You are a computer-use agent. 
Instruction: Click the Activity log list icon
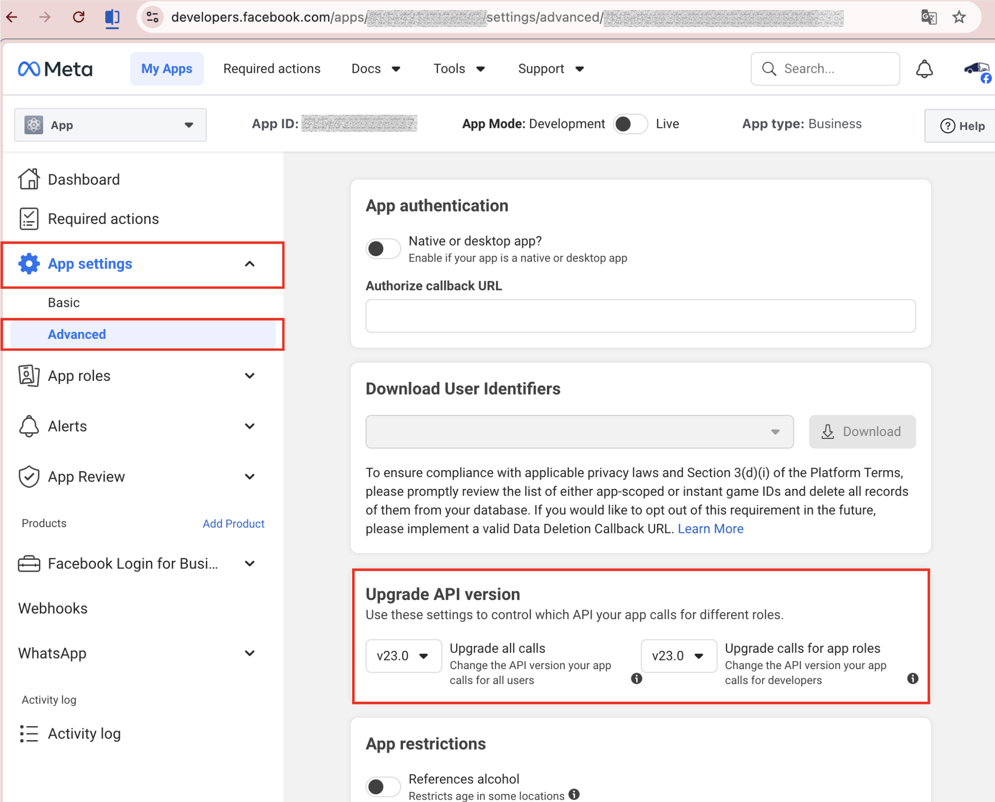tap(29, 733)
